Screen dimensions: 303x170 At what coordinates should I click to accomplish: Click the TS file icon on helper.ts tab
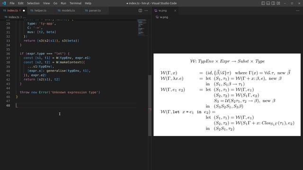tap(32, 10)
